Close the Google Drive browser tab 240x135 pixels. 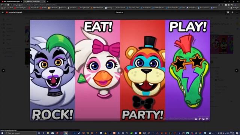pos(44,1)
